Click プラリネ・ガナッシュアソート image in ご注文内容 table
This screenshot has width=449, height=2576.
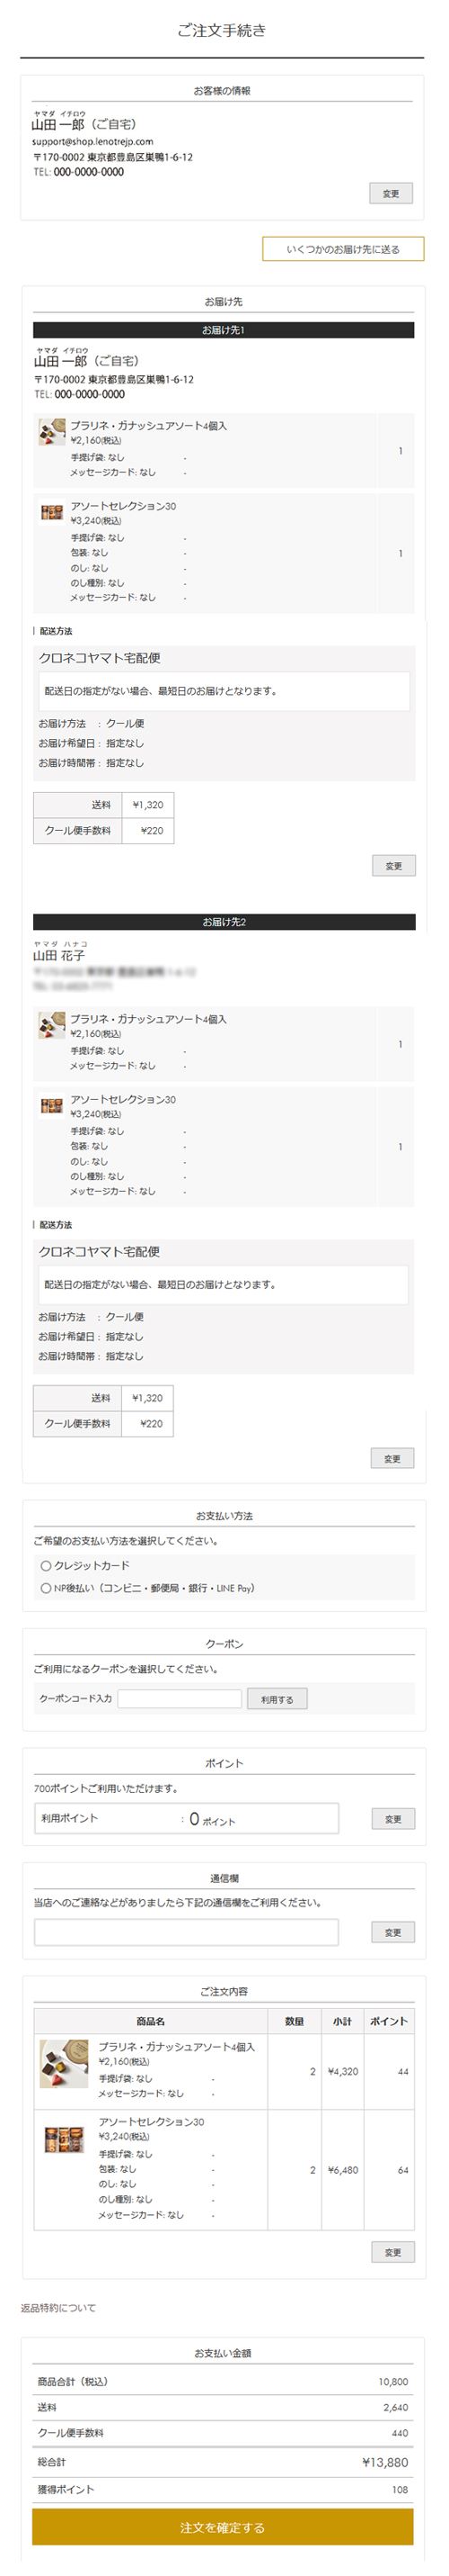tap(64, 2064)
